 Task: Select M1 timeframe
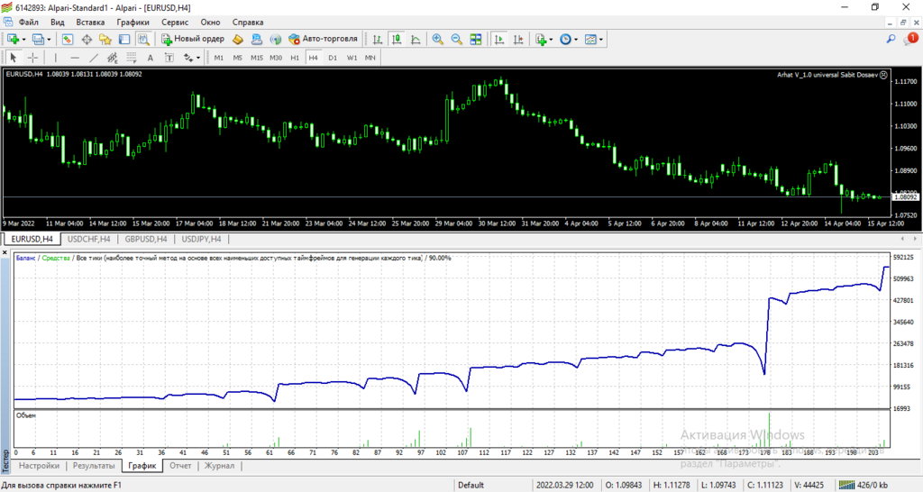219,58
